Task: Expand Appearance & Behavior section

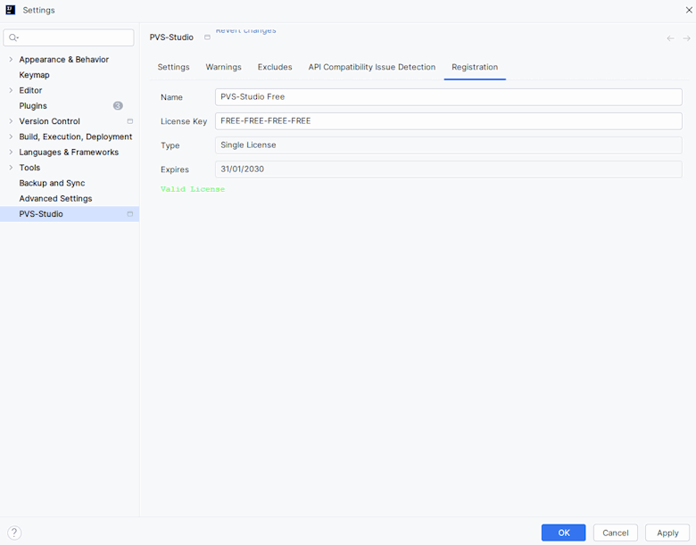Action: click(11, 60)
